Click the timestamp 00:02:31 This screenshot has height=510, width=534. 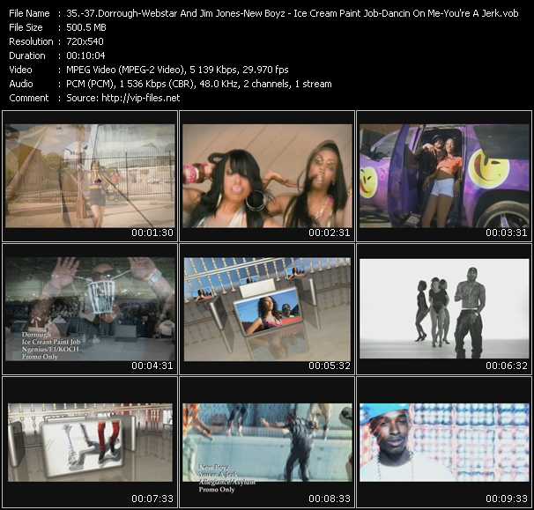click(x=330, y=233)
